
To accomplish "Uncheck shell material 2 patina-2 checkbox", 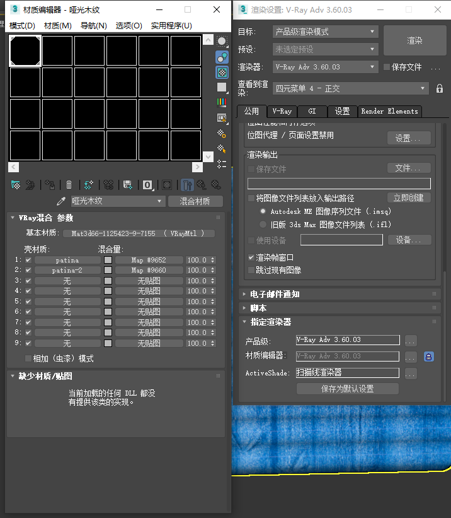I will [28, 270].
